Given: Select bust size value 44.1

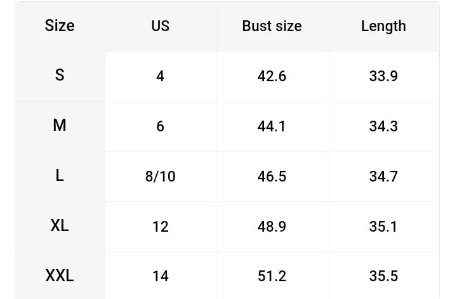Looking at the screenshot, I should 272,126.
